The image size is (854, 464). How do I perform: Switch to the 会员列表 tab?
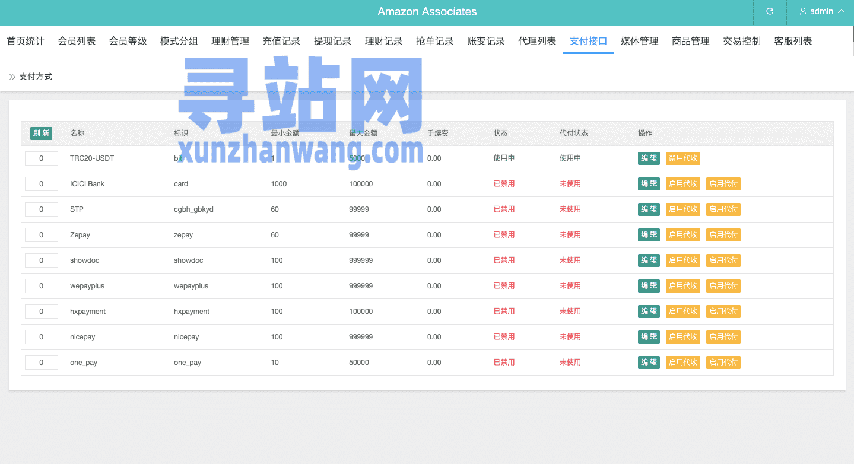pos(77,41)
